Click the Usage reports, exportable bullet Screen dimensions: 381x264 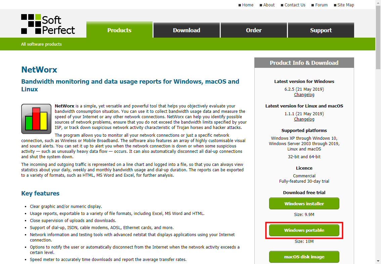pyautogui.click(x=117, y=214)
